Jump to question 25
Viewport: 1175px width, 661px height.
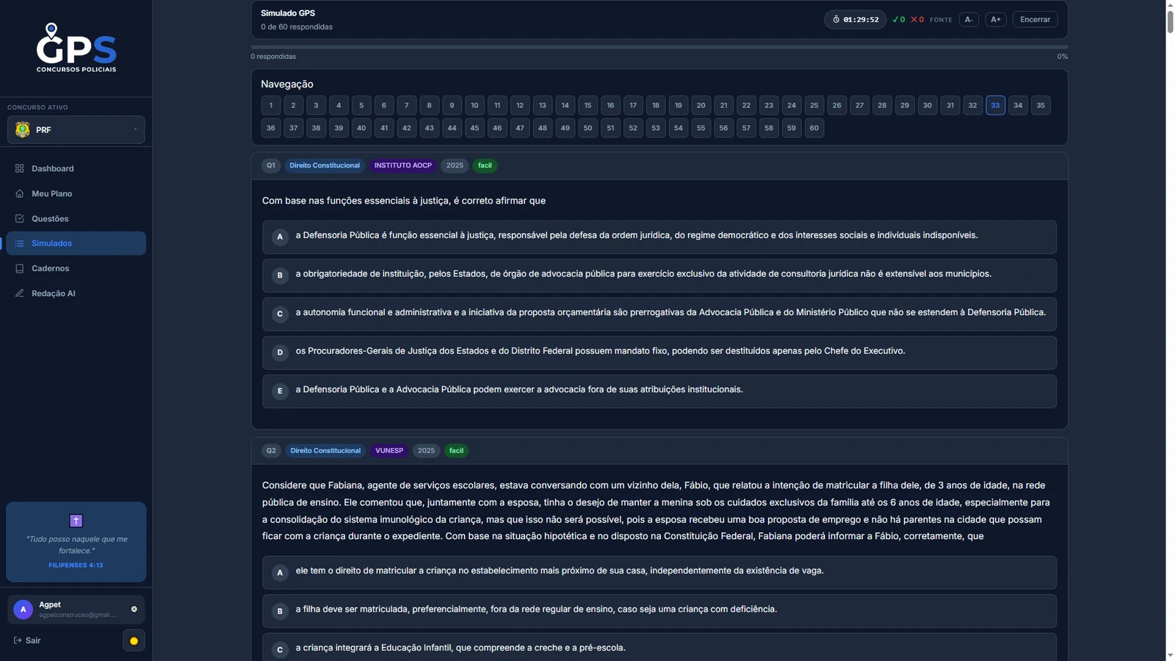(814, 105)
